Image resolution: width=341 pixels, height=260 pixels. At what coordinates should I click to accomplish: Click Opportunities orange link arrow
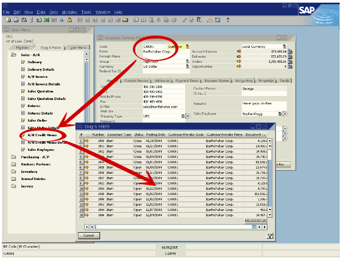pyautogui.click(x=239, y=66)
